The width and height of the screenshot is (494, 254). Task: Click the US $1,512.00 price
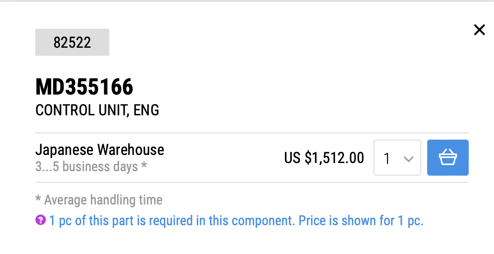coord(324,158)
